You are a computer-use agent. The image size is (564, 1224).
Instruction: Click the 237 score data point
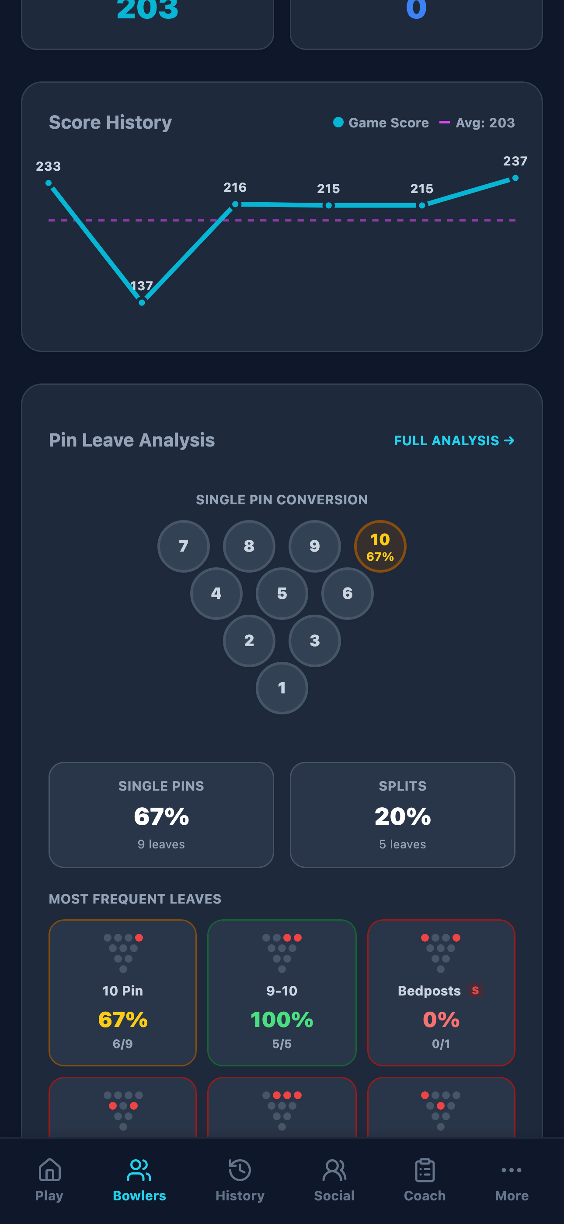tap(515, 179)
